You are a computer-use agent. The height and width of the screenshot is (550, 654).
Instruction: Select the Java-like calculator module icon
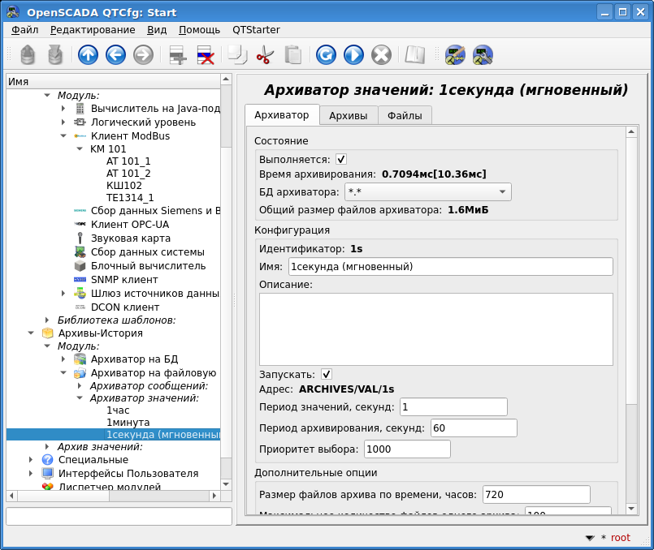[80, 109]
